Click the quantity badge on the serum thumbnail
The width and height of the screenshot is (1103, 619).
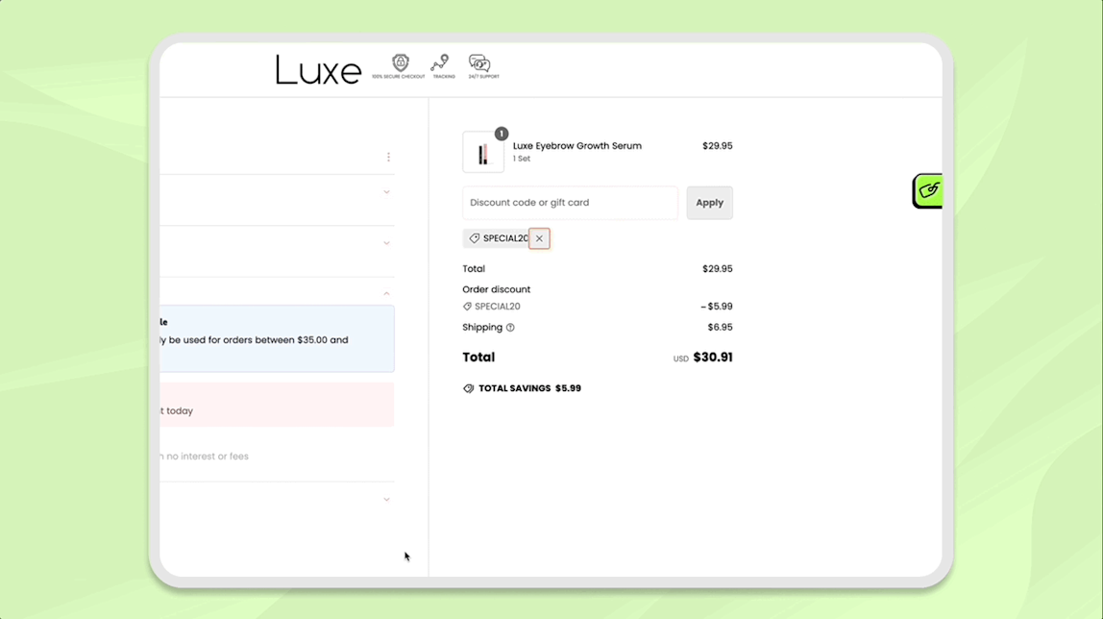(x=501, y=135)
